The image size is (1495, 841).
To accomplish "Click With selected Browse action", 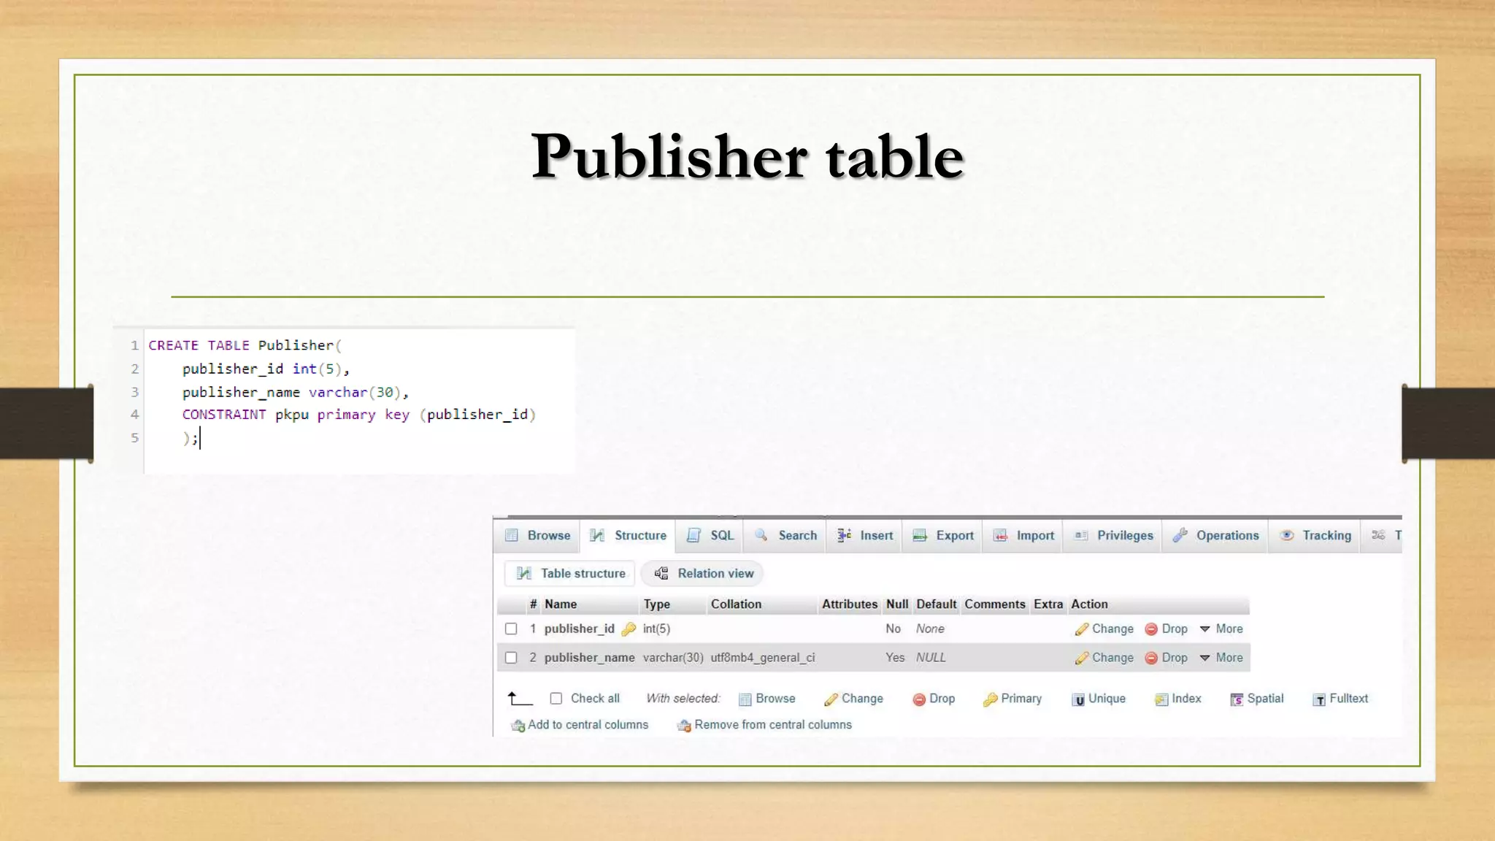I will point(767,699).
